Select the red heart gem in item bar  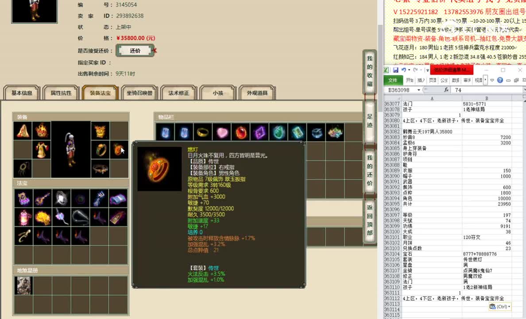[222, 132]
